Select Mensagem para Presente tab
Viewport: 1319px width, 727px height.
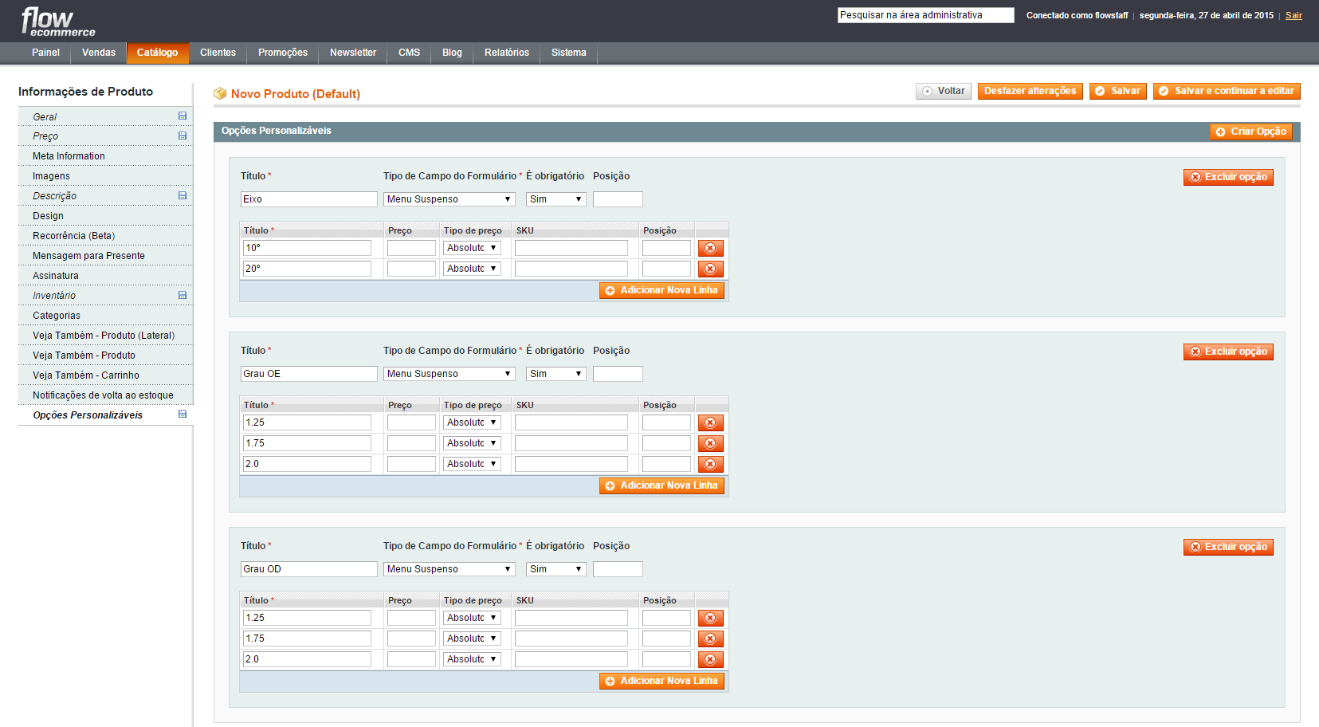point(105,256)
